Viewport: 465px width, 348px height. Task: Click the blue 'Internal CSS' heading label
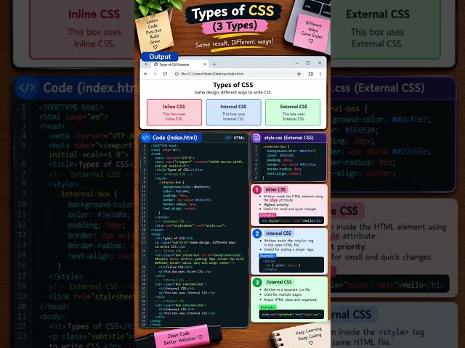tap(278, 233)
